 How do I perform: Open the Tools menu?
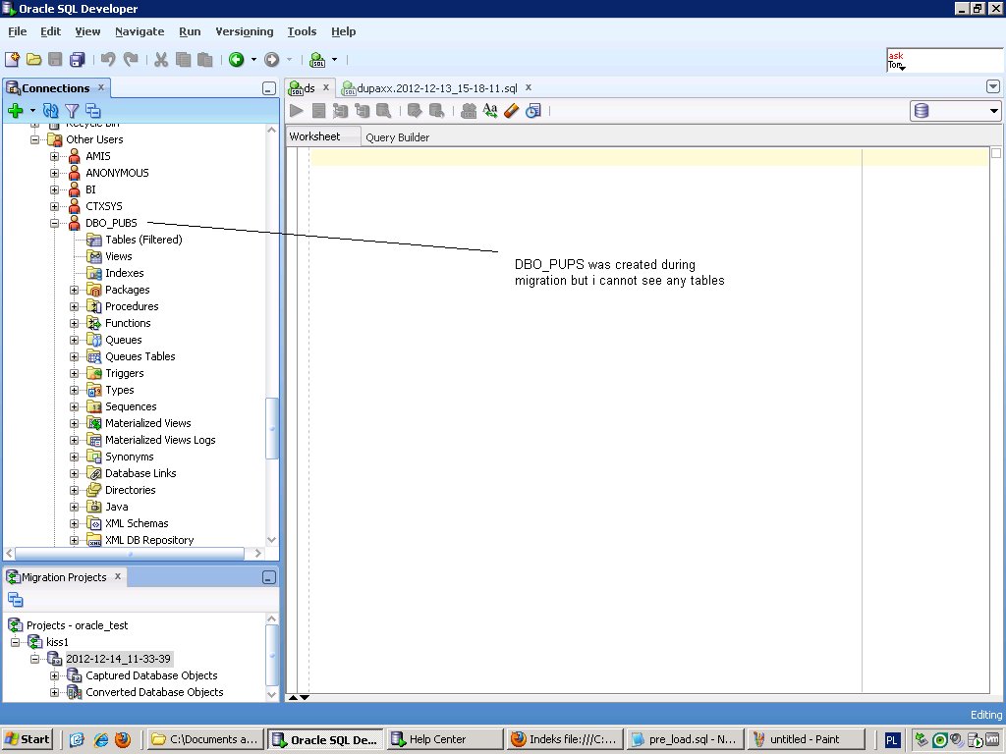coord(302,31)
